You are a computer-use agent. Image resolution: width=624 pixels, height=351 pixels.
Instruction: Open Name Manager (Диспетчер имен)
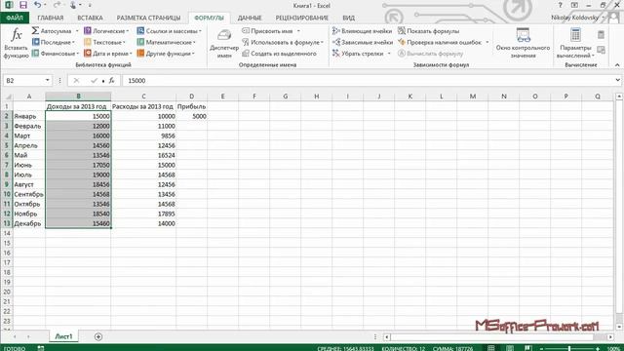(224, 43)
